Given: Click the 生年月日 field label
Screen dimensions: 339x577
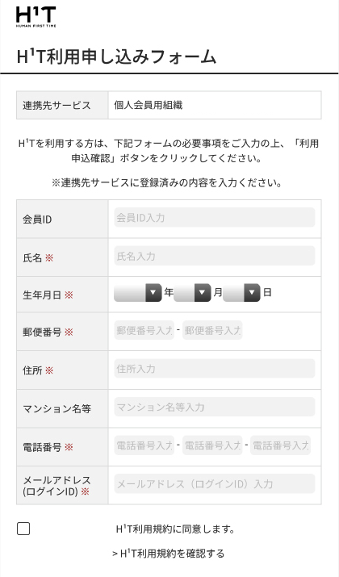Looking at the screenshot, I should 42,295.
